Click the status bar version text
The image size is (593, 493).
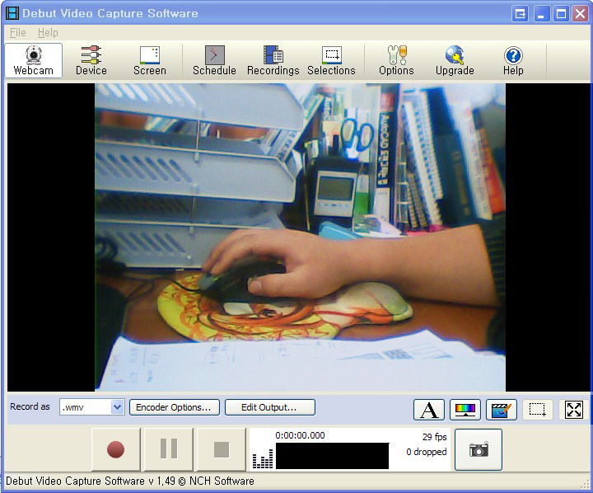click(x=130, y=481)
